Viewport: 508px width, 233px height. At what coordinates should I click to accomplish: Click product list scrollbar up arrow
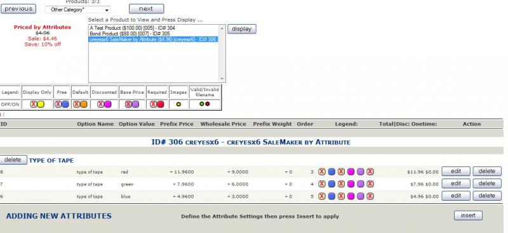click(222, 28)
